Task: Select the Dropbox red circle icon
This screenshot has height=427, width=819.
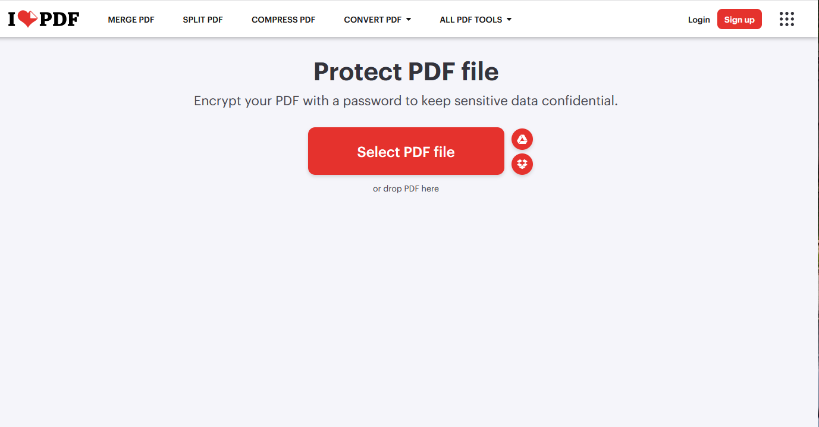Action: pos(522,164)
